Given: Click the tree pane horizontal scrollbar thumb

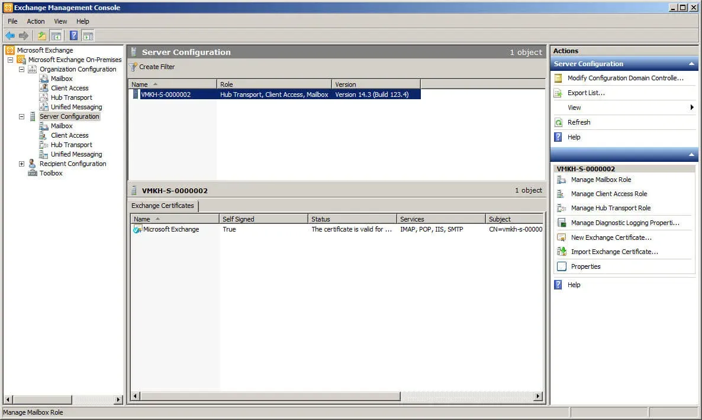Looking at the screenshot, I should click(42, 399).
